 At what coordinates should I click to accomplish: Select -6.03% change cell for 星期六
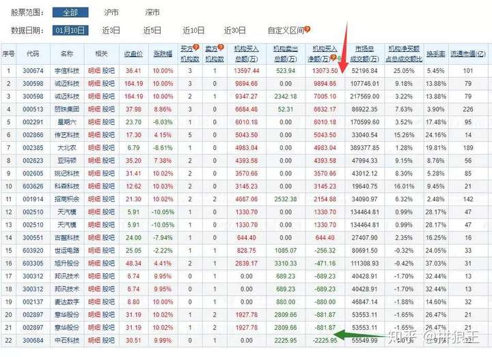163,122
